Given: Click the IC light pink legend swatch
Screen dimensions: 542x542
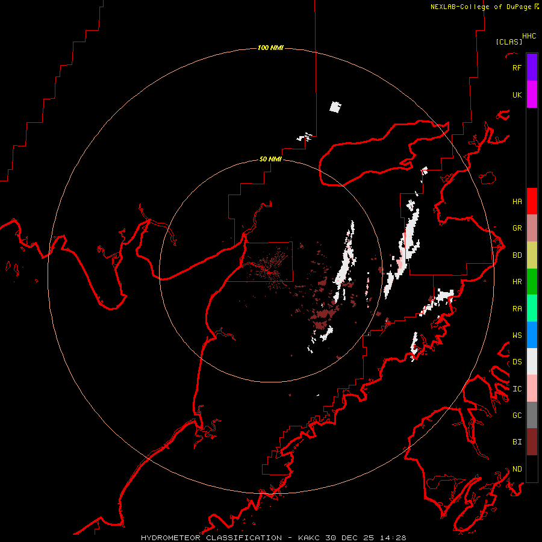Looking at the screenshot, I should [532, 388].
